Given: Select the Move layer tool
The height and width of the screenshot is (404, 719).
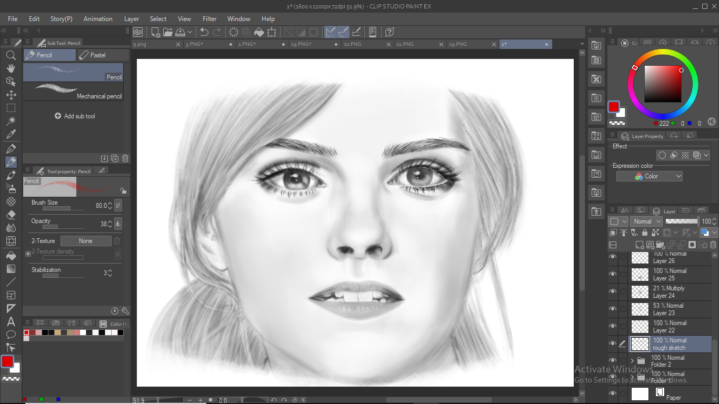Looking at the screenshot, I should [11, 95].
